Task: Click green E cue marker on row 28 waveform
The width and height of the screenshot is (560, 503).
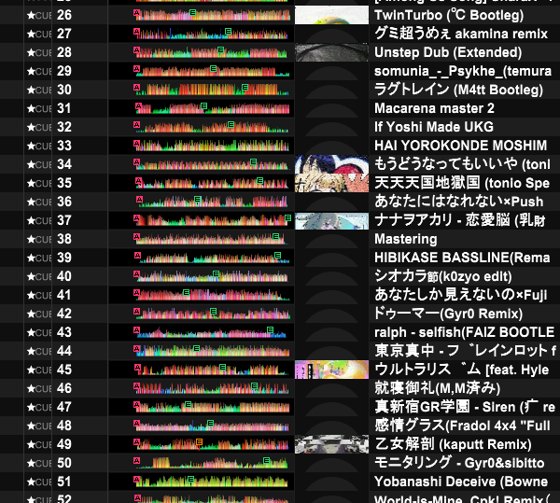Action: coord(220,50)
